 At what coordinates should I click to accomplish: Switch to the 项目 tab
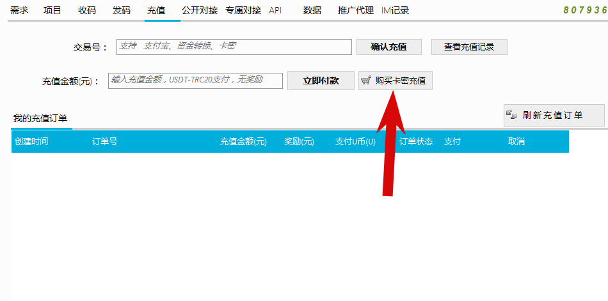pyautogui.click(x=52, y=10)
